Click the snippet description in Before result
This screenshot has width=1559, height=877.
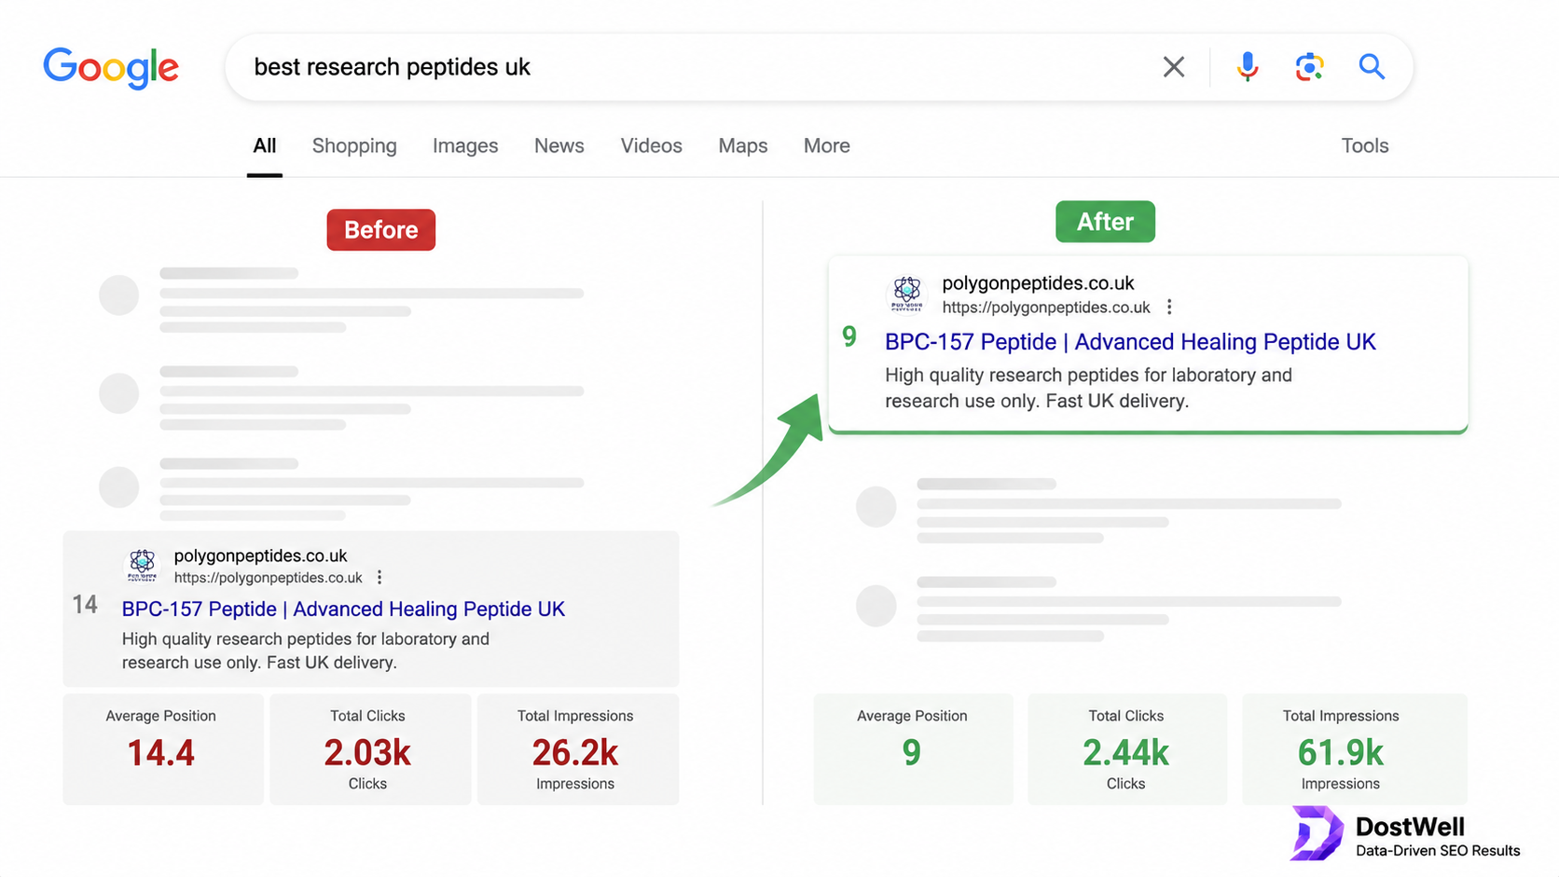click(x=306, y=651)
